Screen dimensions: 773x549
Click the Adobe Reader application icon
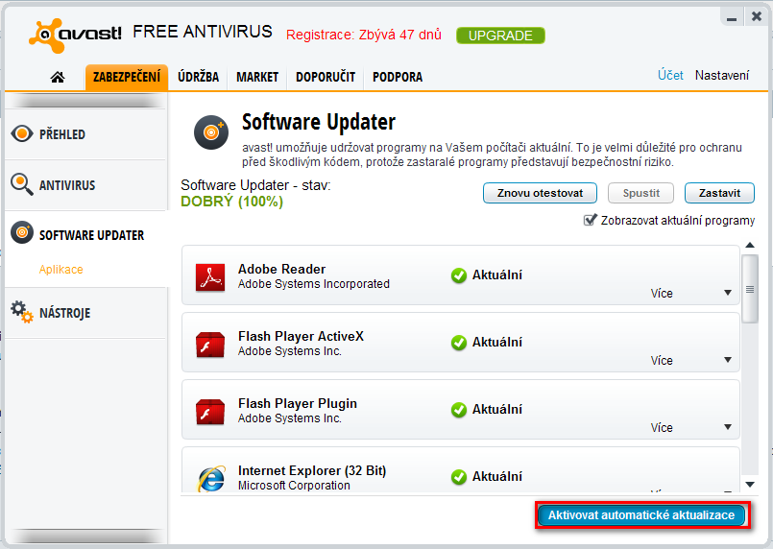(x=209, y=276)
